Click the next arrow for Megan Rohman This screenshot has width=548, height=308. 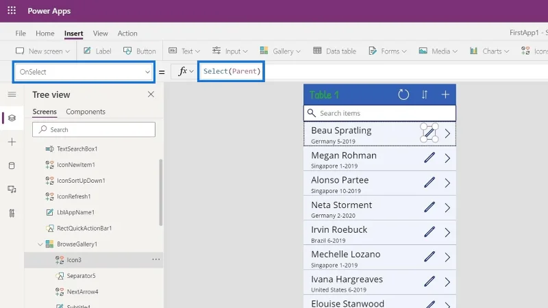pyautogui.click(x=447, y=158)
